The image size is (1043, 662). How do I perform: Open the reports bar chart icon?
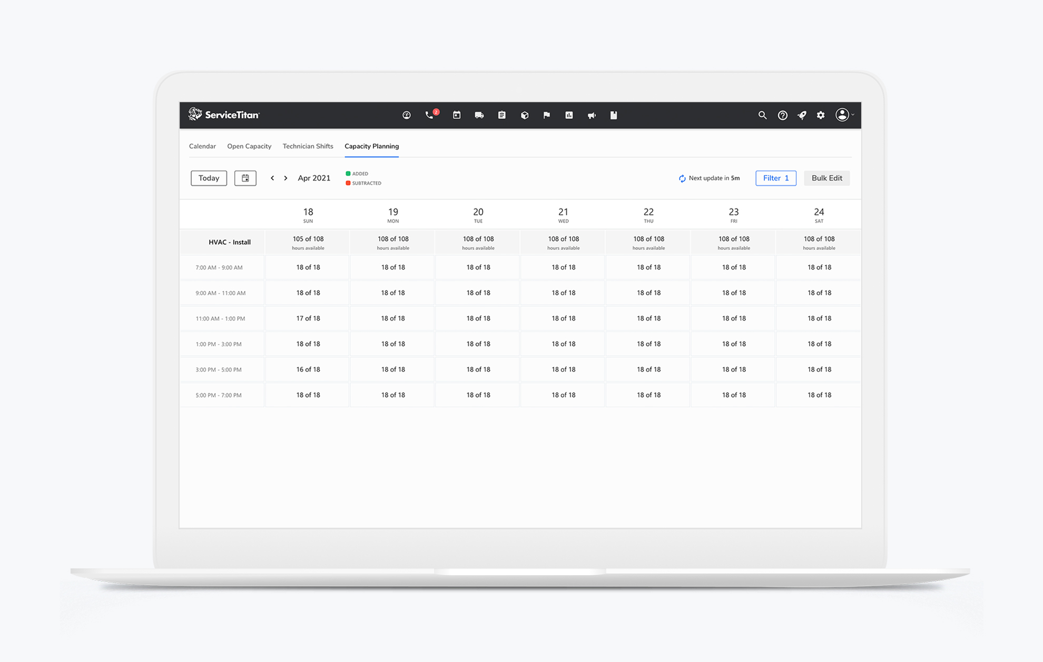(x=569, y=115)
